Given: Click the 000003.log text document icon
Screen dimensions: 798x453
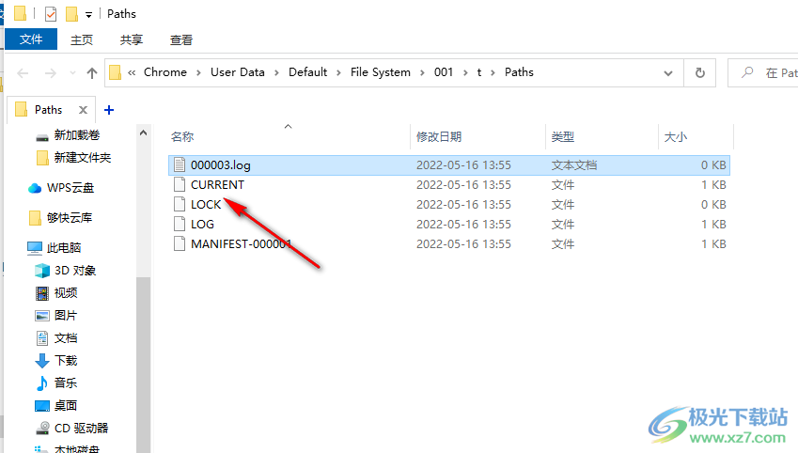Looking at the screenshot, I should [x=180, y=164].
